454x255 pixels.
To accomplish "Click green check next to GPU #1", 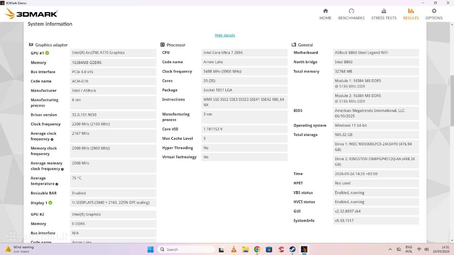I will 47,53.
